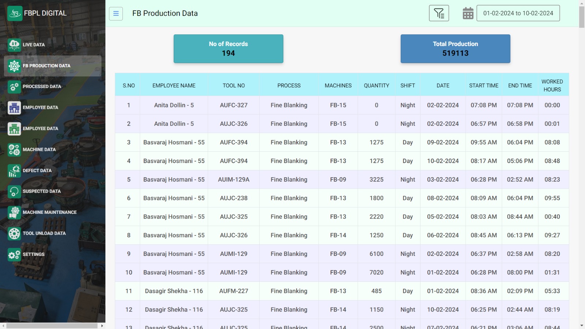585x329 pixels.
Task: Open the Machine Data icon
Action: coord(14,150)
